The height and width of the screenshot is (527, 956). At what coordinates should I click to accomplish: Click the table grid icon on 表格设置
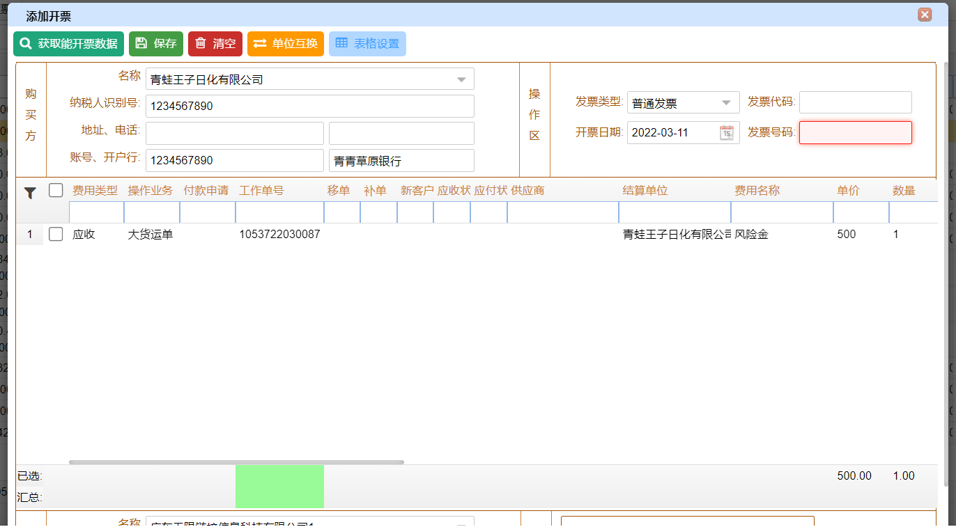[341, 44]
